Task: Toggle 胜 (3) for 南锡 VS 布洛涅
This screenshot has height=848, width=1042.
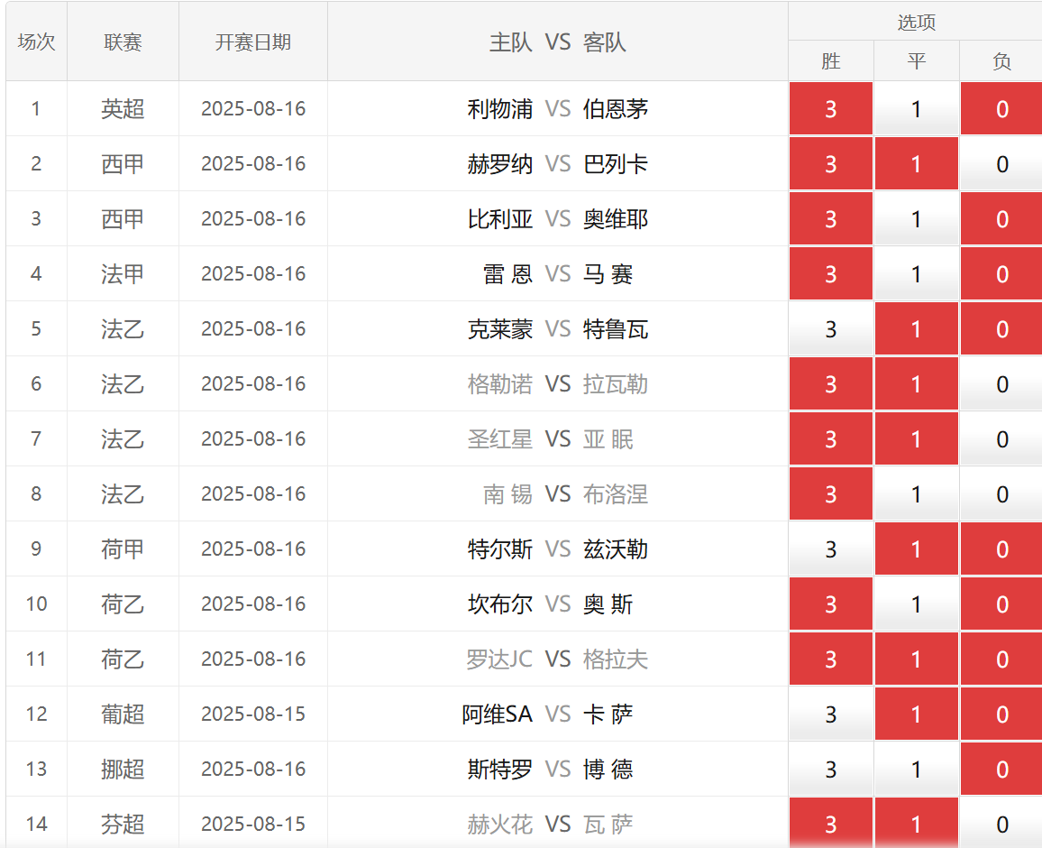Action: point(831,494)
